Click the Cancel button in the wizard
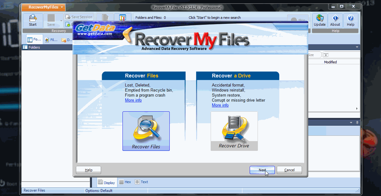The height and width of the screenshot is (196, 381). [289, 170]
